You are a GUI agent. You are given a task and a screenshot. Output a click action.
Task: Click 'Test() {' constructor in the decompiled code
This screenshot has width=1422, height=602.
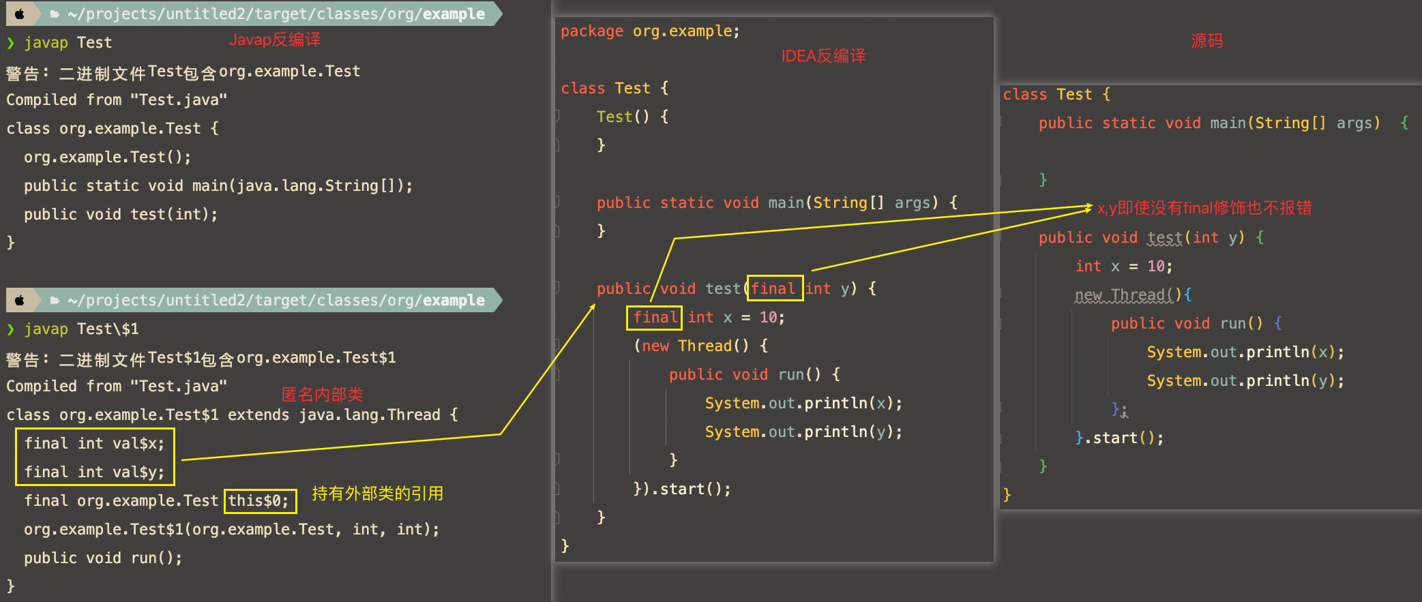632,117
